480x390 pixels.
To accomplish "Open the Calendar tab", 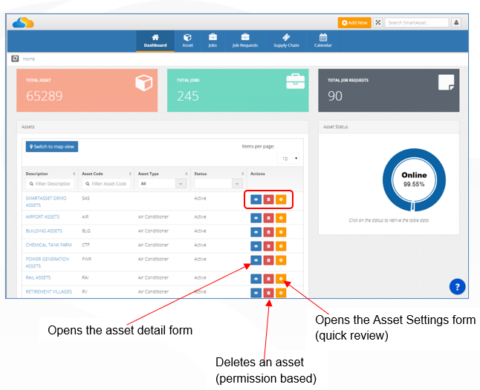I will 323,41.
